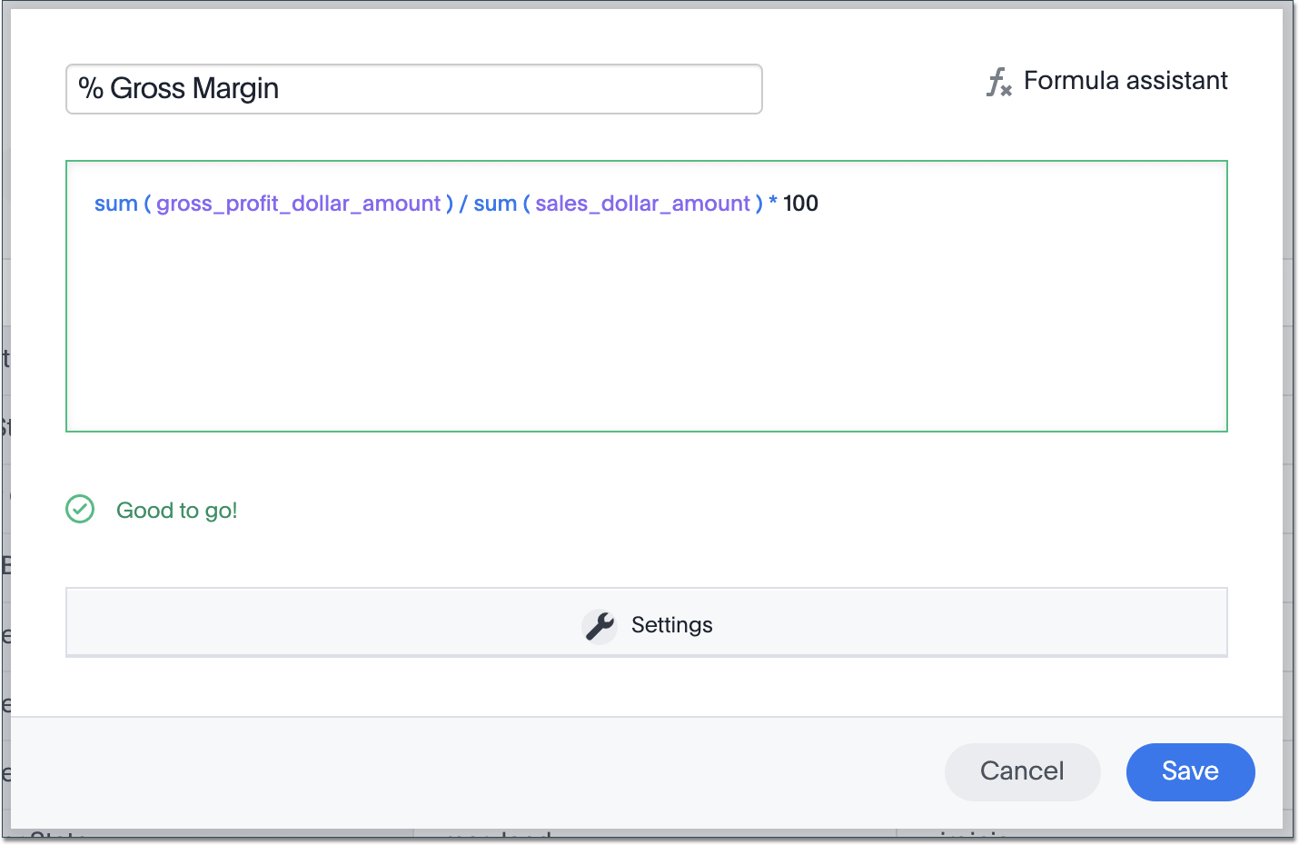Save the % Gross Margin formula
This screenshot has width=1299, height=845.
click(x=1190, y=771)
